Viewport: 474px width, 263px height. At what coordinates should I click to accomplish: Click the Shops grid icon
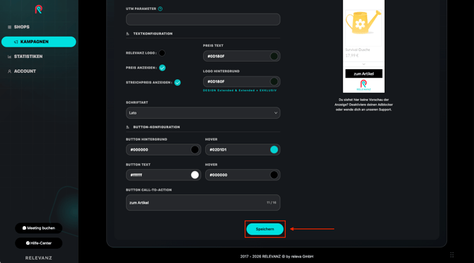tap(9, 27)
